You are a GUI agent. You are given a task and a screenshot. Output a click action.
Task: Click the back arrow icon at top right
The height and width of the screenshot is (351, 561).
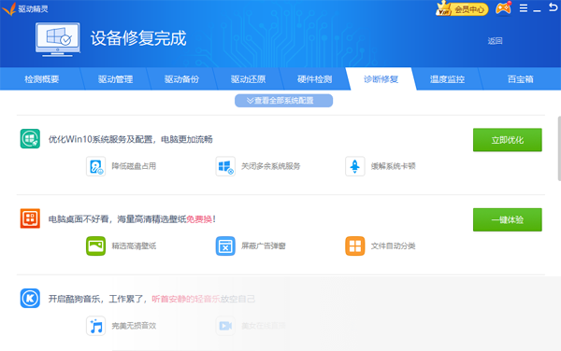[554, 7]
